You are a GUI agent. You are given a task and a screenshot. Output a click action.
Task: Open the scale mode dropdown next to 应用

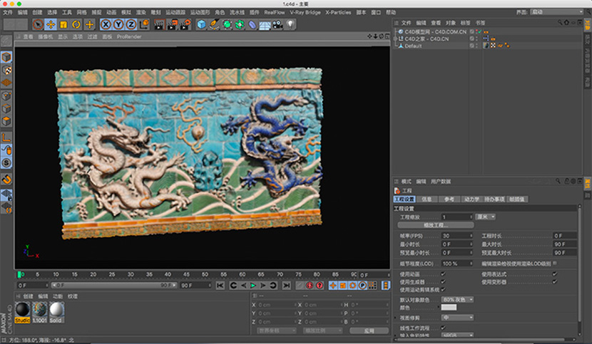[x=323, y=330]
